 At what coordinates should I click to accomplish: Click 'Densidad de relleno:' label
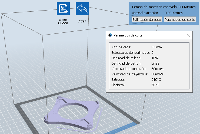coord(126,58)
